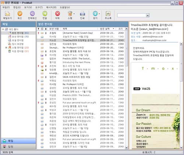
Task: Click the mail list scroll-up arrow
Action: tap(127, 29)
